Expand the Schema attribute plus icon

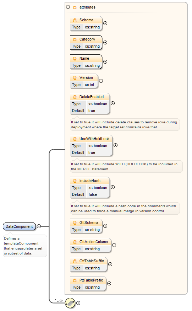105,23
